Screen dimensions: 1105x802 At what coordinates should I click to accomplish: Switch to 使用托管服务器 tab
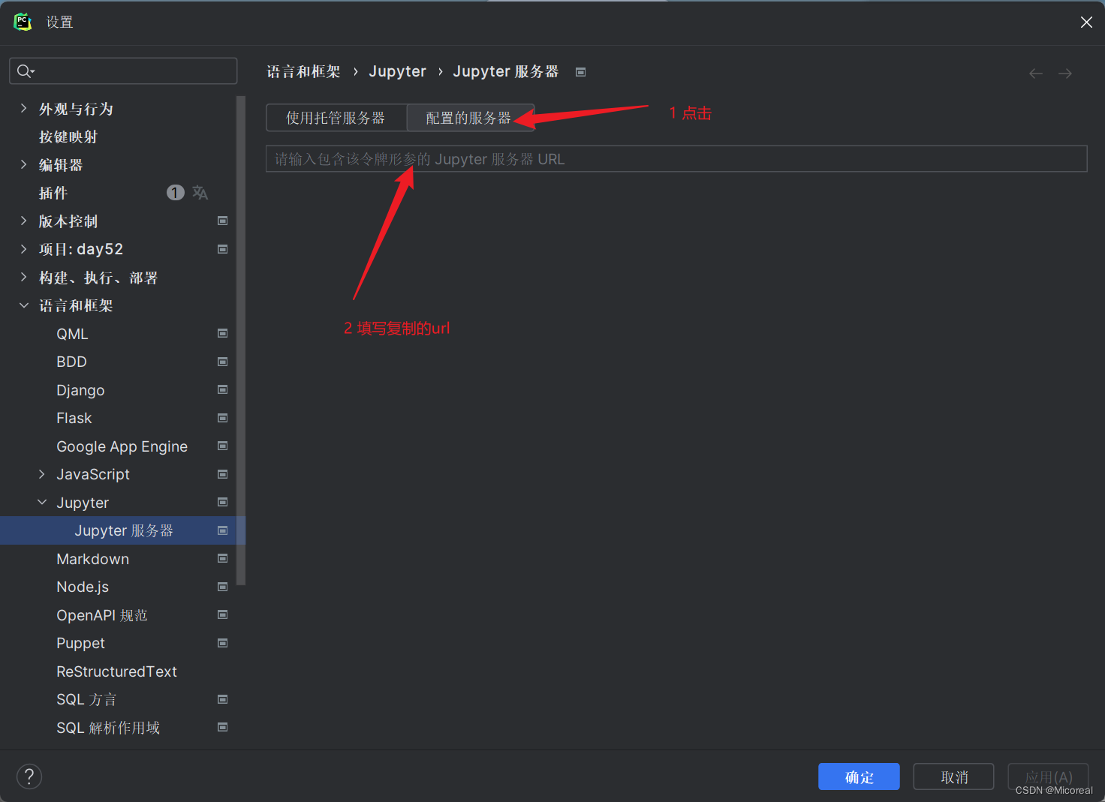pyautogui.click(x=336, y=118)
